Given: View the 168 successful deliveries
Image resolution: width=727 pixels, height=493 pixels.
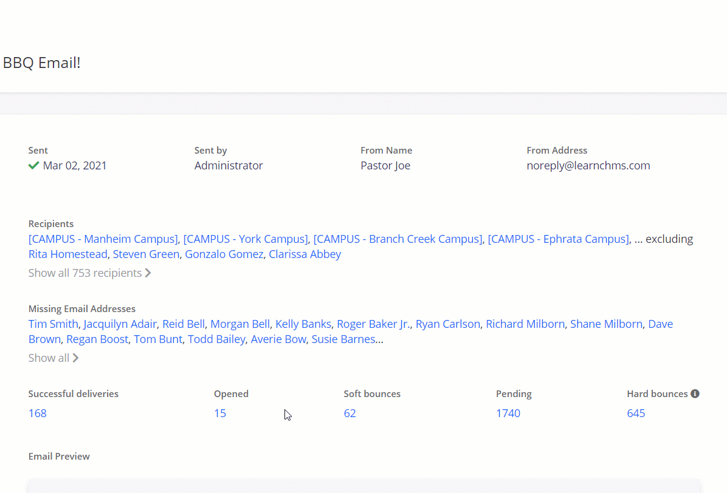Looking at the screenshot, I should 38,413.
